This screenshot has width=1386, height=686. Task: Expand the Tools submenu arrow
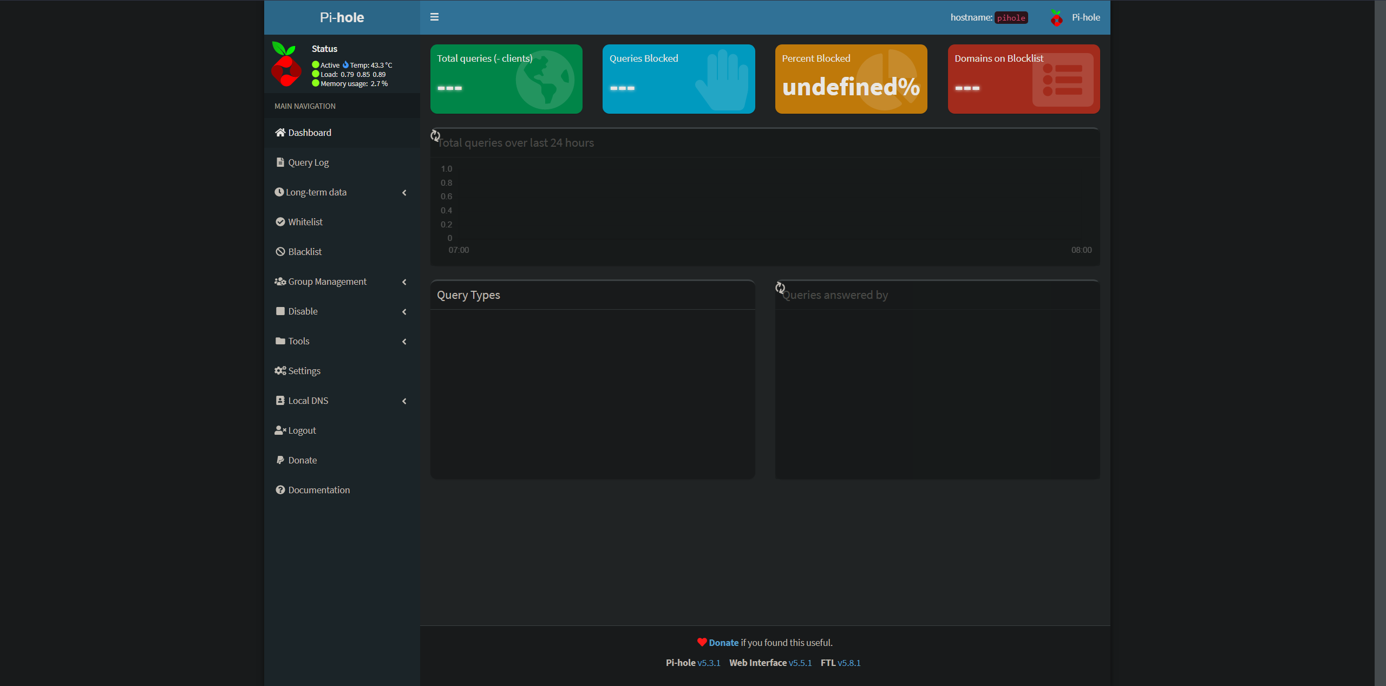(x=404, y=342)
